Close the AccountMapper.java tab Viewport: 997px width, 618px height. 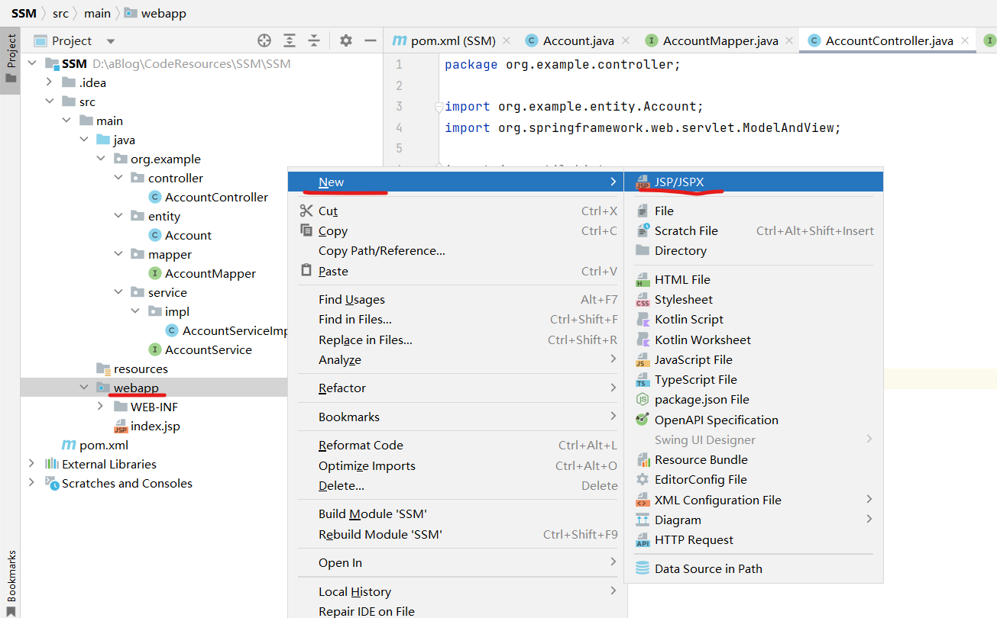click(x=790, y=40)
